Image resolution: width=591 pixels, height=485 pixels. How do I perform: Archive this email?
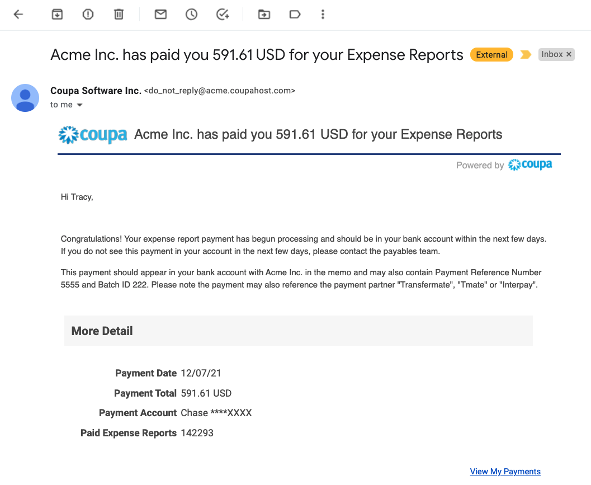tap(57, 15)
